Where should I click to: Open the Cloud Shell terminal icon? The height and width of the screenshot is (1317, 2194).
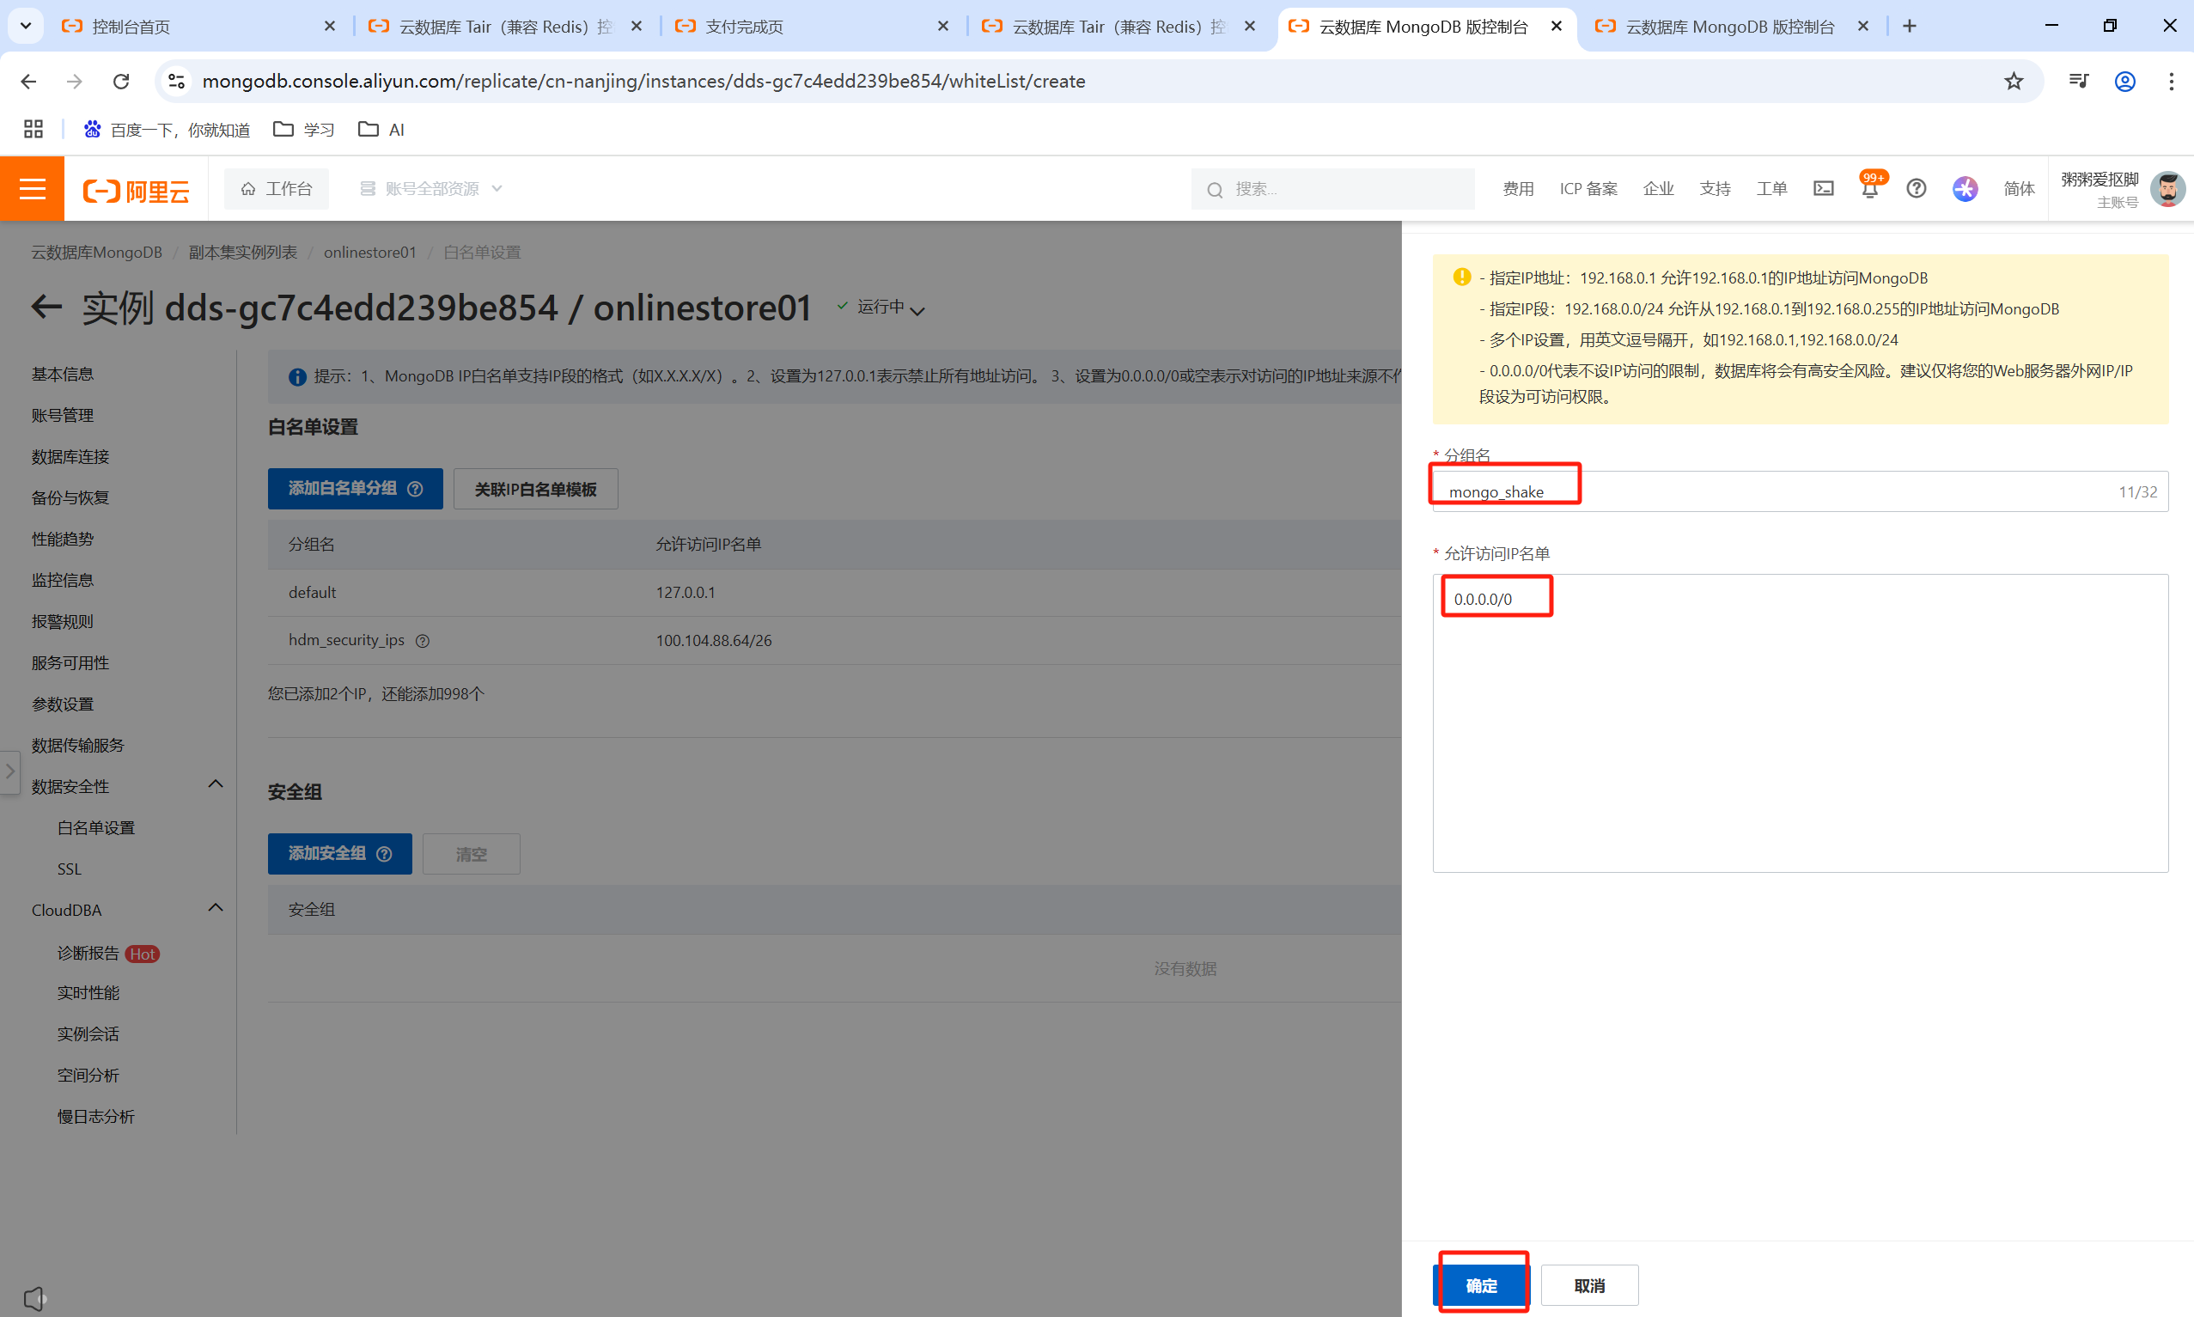[1823, 188]
